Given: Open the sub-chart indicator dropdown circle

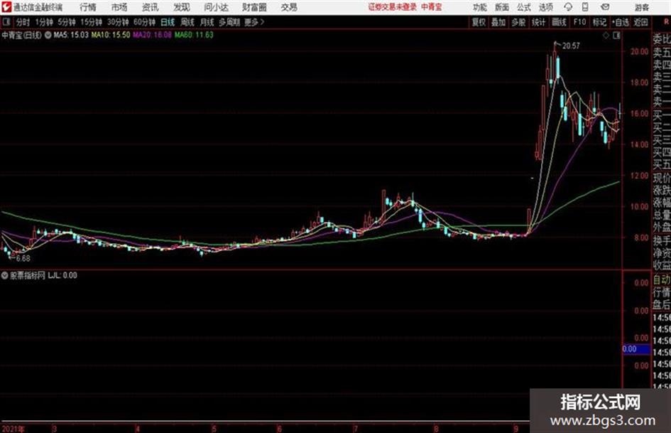Looking at the screenshot, I should (x=5, y=275).
